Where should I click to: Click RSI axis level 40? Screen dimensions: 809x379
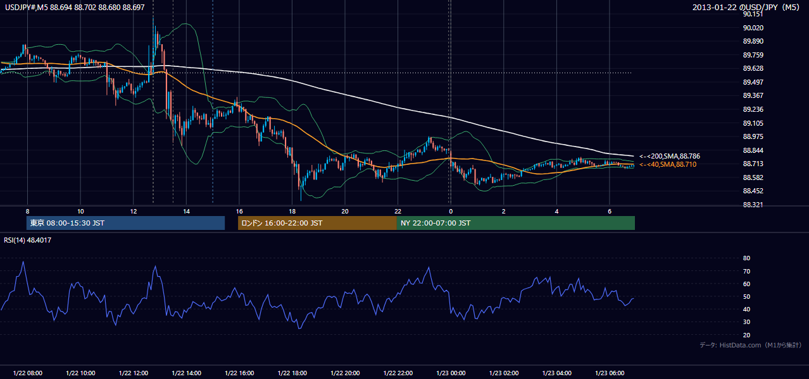pos(746,309)
